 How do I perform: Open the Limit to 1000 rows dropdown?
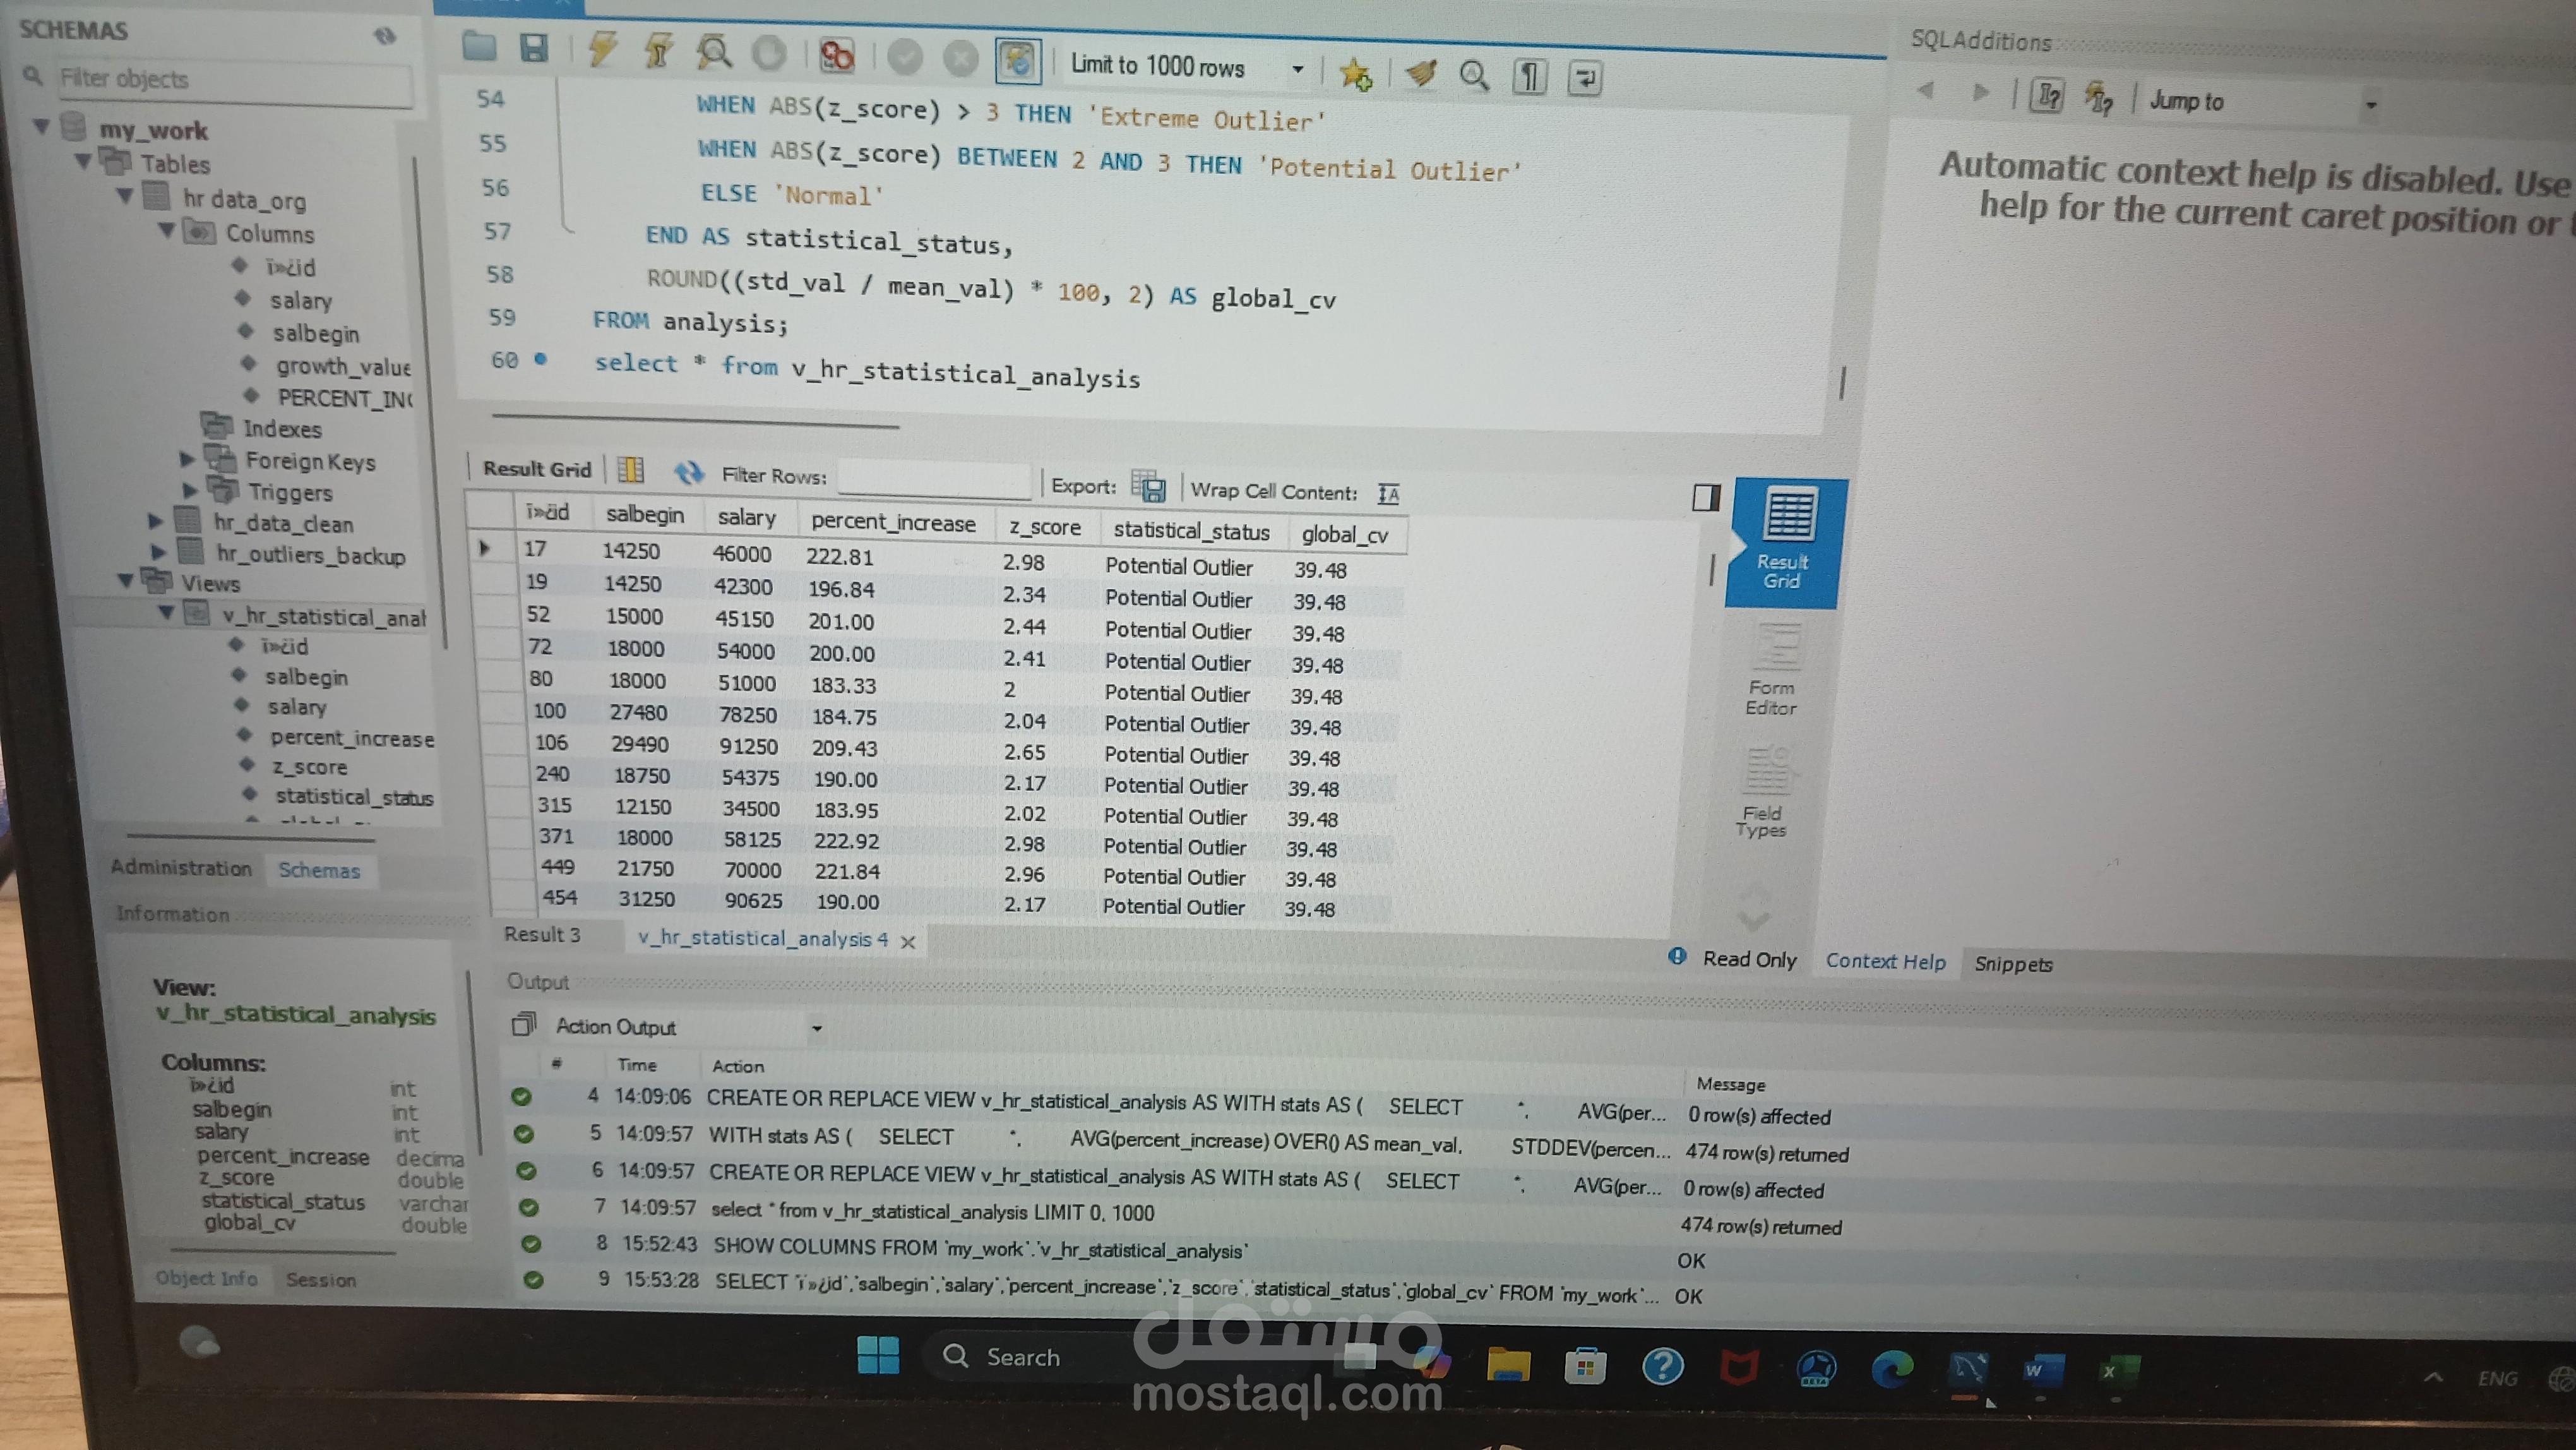point(1297,69)
